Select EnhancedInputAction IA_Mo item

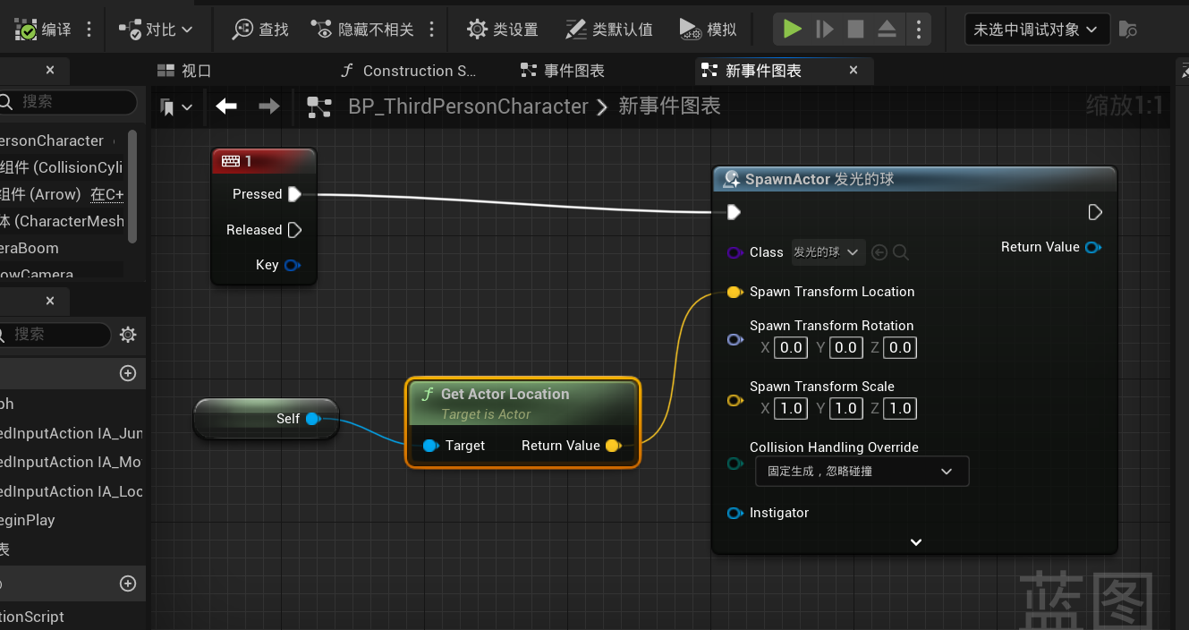(x=72, y=462)
